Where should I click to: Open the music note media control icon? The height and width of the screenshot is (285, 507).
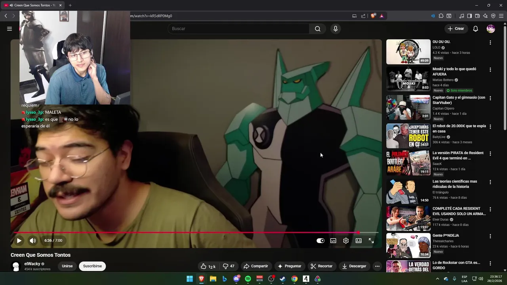tap(461, 16)
